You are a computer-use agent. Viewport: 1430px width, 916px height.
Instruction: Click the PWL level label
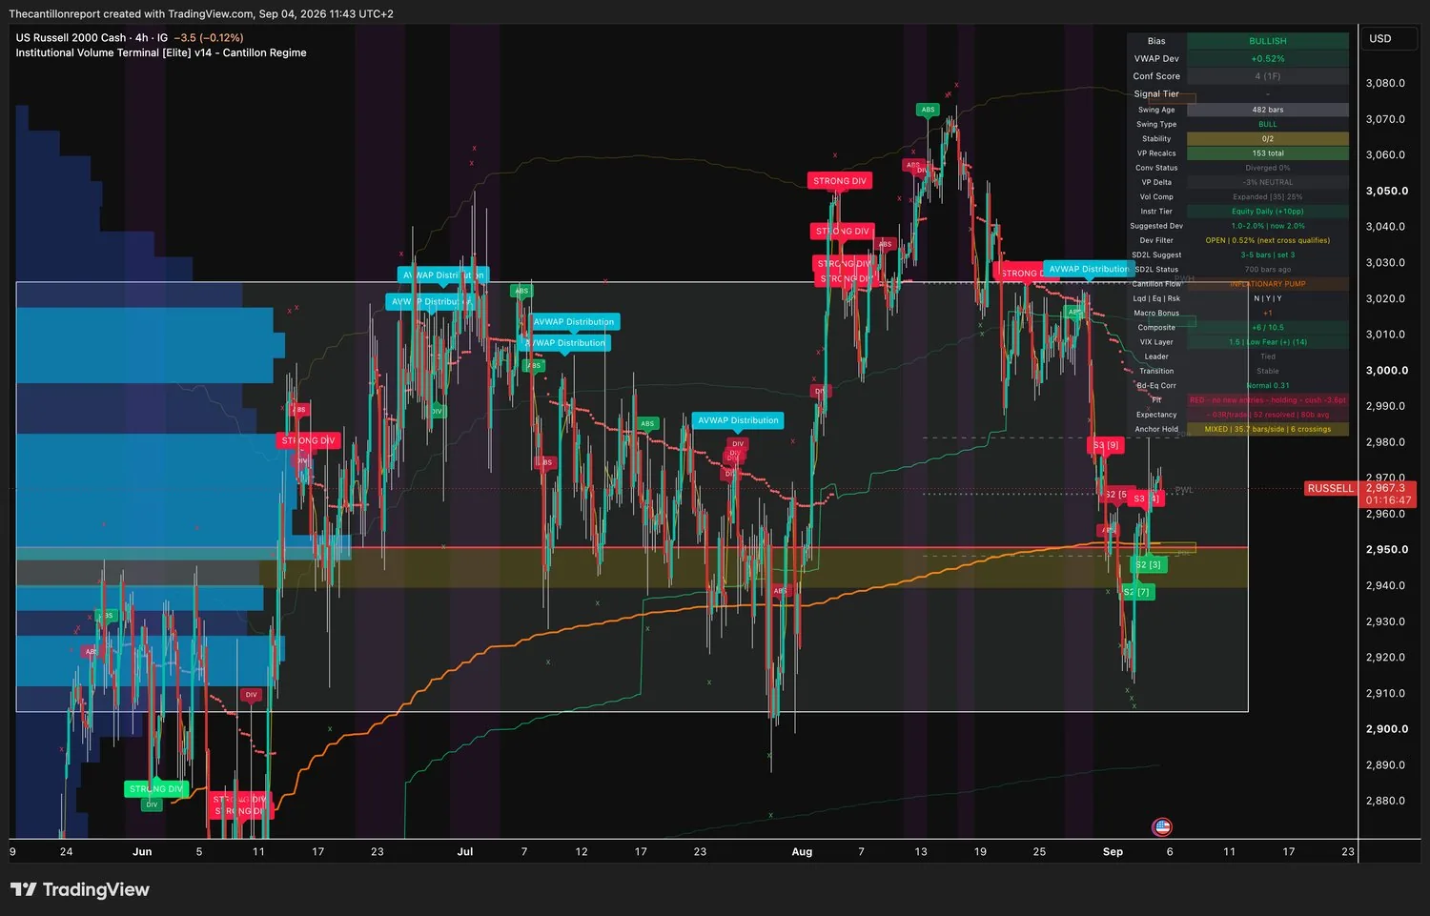coord(1184,490)
